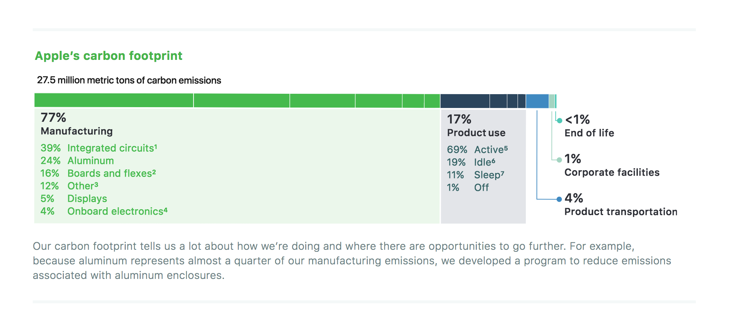Click the 17% Product use label

tap(476, 126)
